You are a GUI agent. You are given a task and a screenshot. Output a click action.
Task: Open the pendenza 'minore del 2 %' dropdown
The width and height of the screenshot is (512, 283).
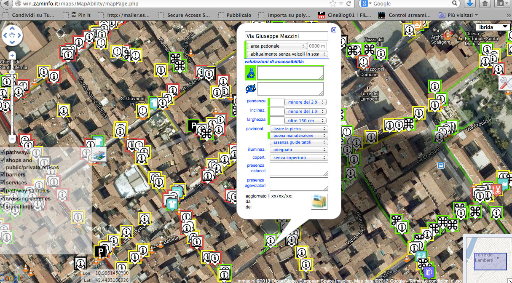[306, 102]
